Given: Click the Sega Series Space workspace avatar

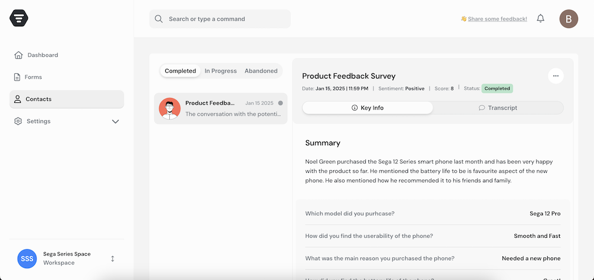Looking at the screenshot, I should point(27,259).
